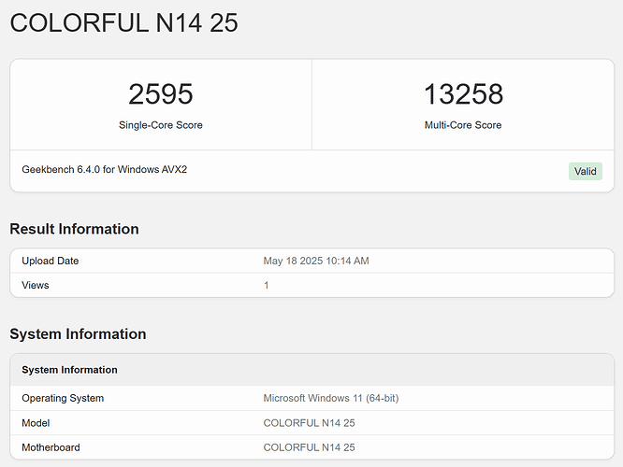This screenshot has width=623, height=467.
Task: Click the Model row label
Action: coord(37,423)
